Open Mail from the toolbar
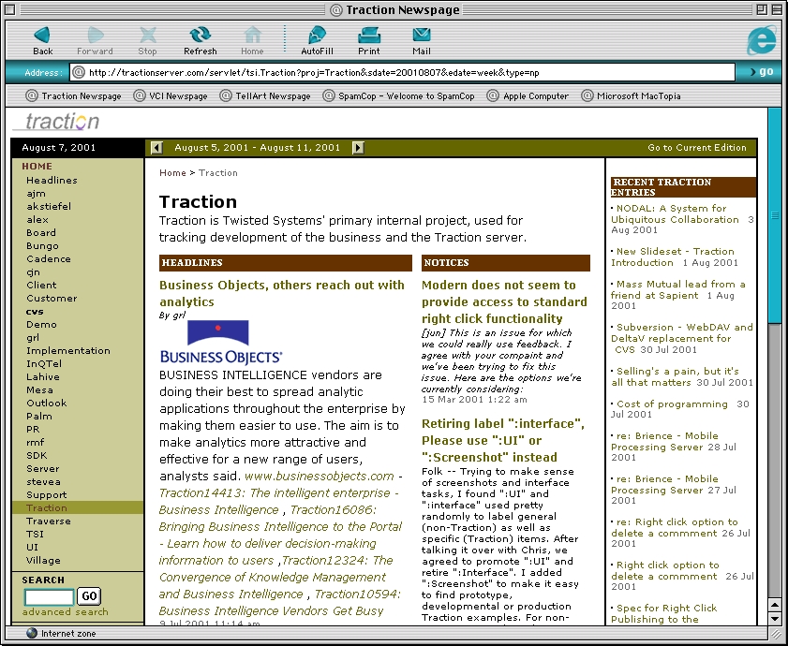 coord(421,37)
